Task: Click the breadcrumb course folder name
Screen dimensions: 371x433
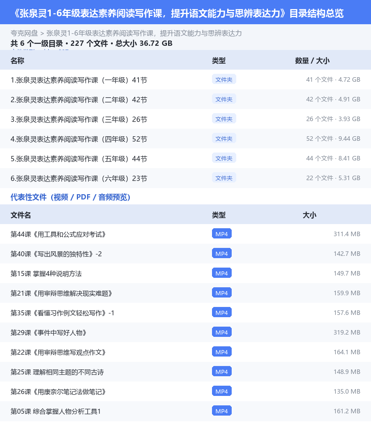Action: coord(144,33)
